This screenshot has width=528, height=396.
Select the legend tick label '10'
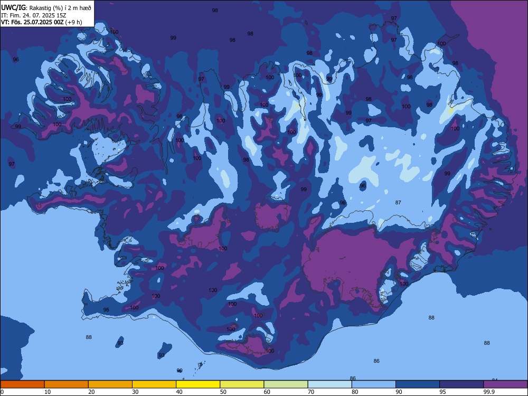click(x=48, y=392)
